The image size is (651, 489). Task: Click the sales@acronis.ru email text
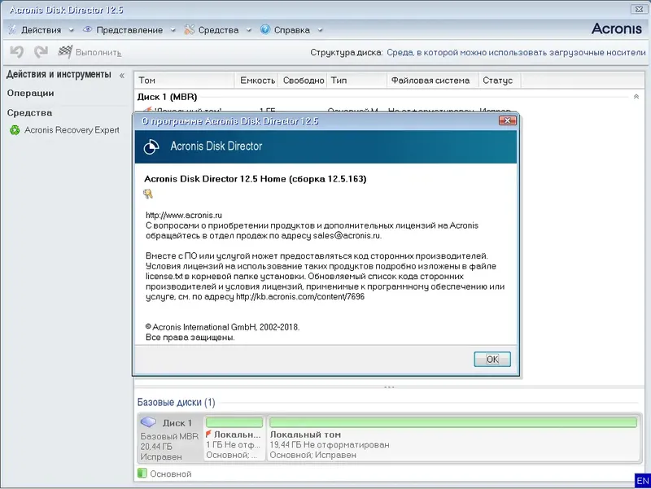tap(347, 235)
